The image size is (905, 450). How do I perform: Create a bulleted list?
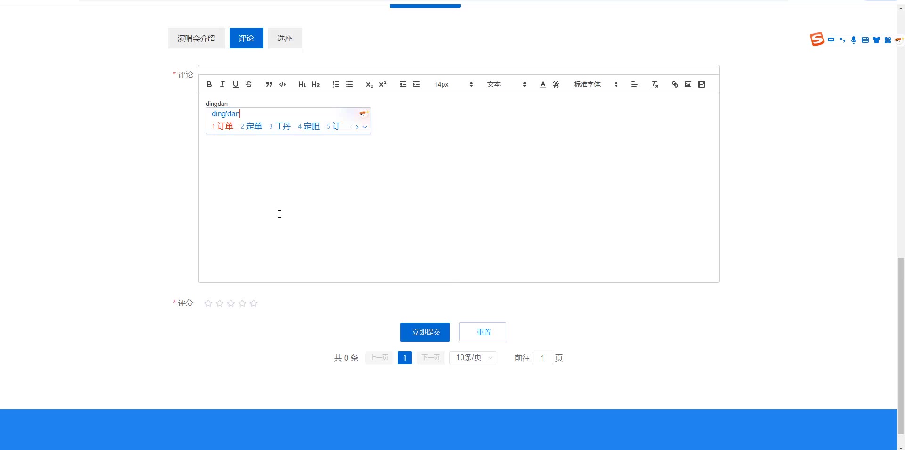point(349,84)
